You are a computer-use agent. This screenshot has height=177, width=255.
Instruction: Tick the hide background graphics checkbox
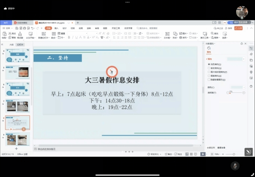pos(209,80)
